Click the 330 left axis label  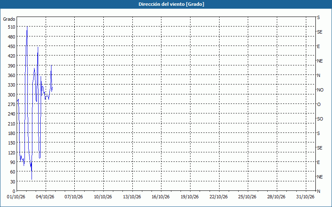click(x=12, y=85)
